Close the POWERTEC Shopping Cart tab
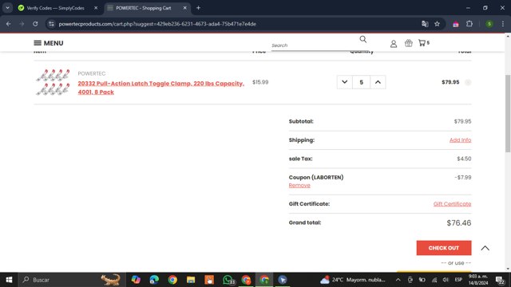Screen dimensions: 511x287 coord(184,8)
